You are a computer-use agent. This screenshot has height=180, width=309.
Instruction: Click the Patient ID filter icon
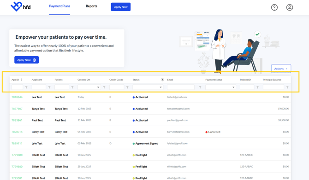coord(257,87)
